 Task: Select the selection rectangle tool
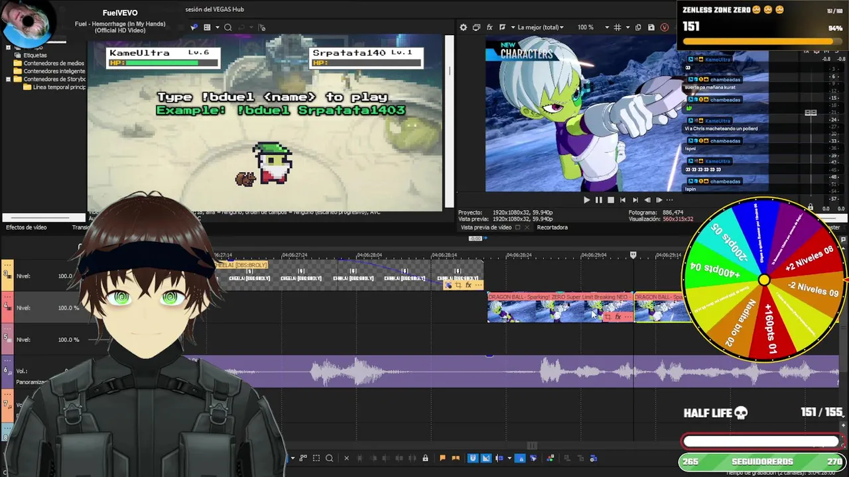(x=316, y=458)
